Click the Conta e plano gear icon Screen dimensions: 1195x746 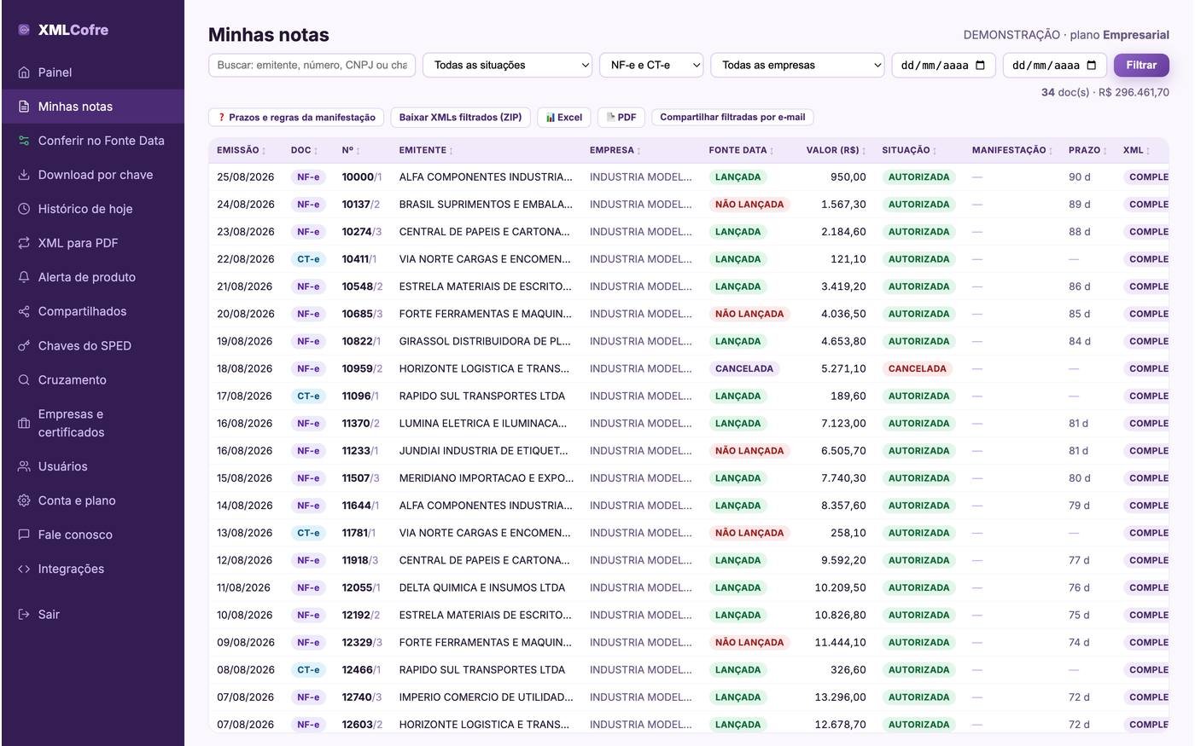(x=24, y=500)
